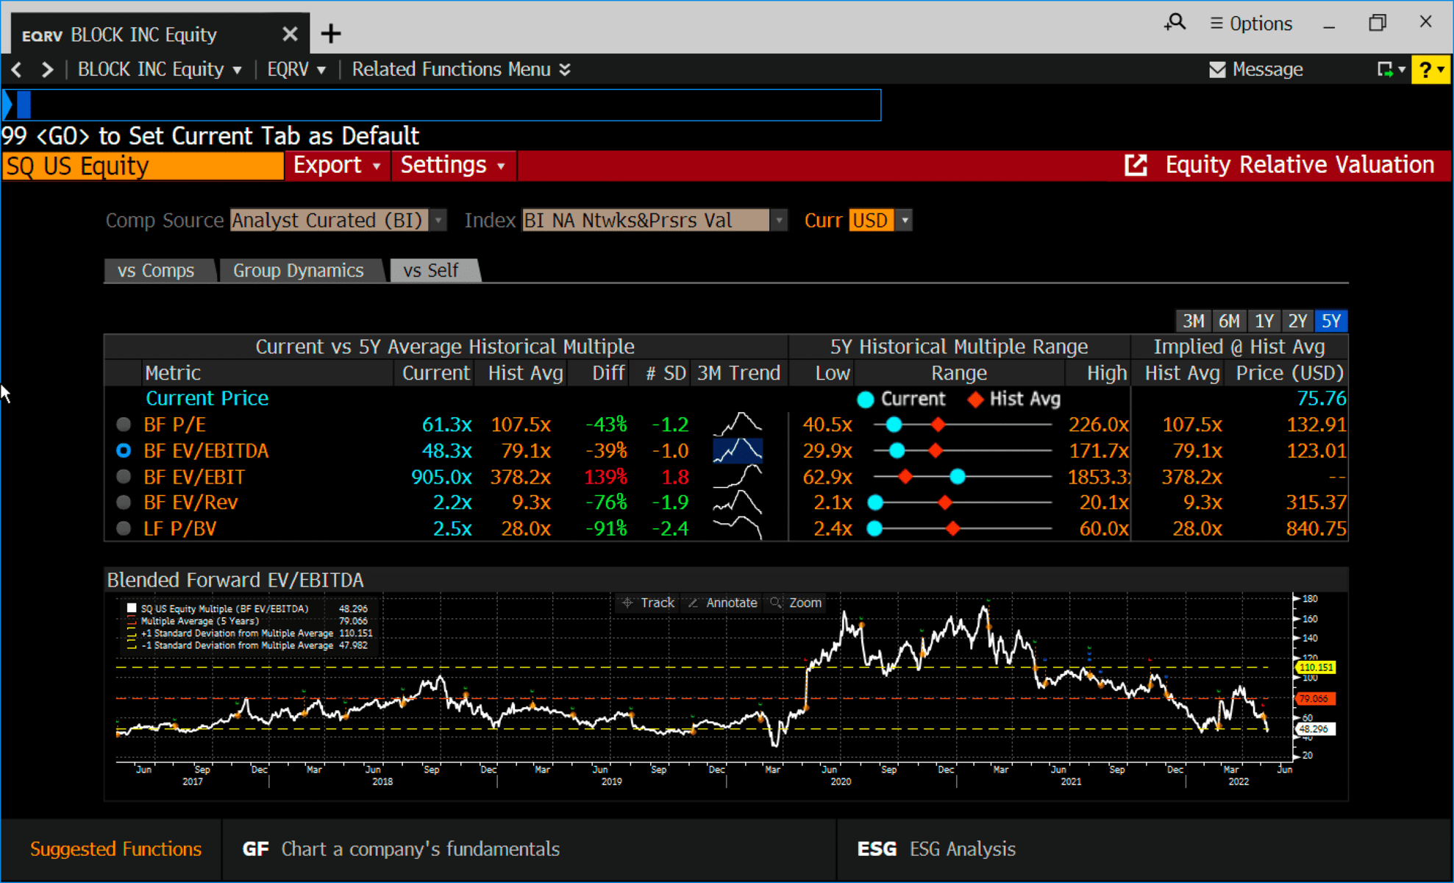Open Equity Relative Valuation pop-out icon

[x=1136, y=165]
